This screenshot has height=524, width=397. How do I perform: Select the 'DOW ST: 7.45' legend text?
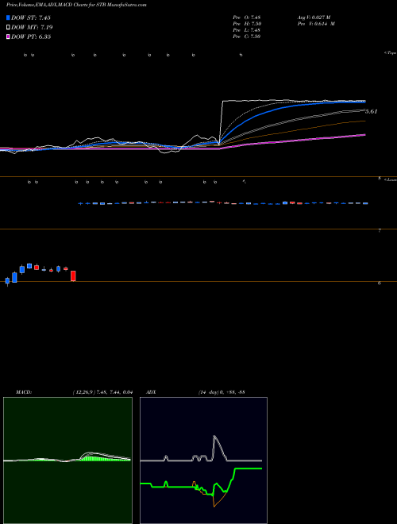tap(31, 17)
